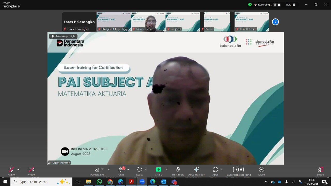Select Laras P Sasongko's video thumbnail
The height and width of the screenshot is (186, 331).
tap(79, 22)
